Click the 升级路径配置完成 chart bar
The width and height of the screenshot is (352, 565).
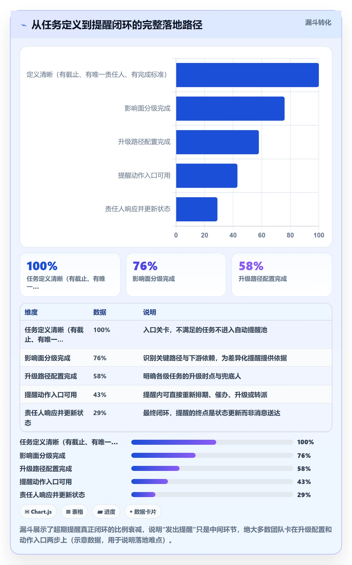pyautogui.click(x=217, y=142)
